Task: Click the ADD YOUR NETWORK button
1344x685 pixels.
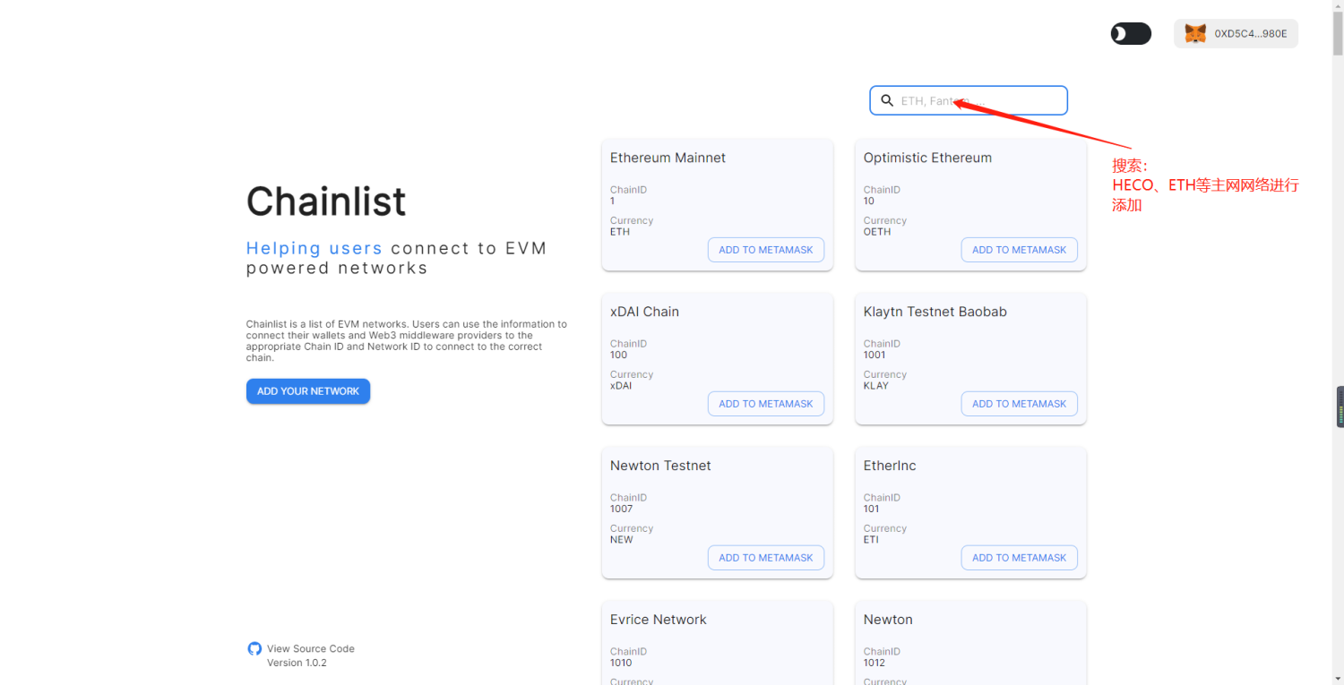Action: [308, 390]
